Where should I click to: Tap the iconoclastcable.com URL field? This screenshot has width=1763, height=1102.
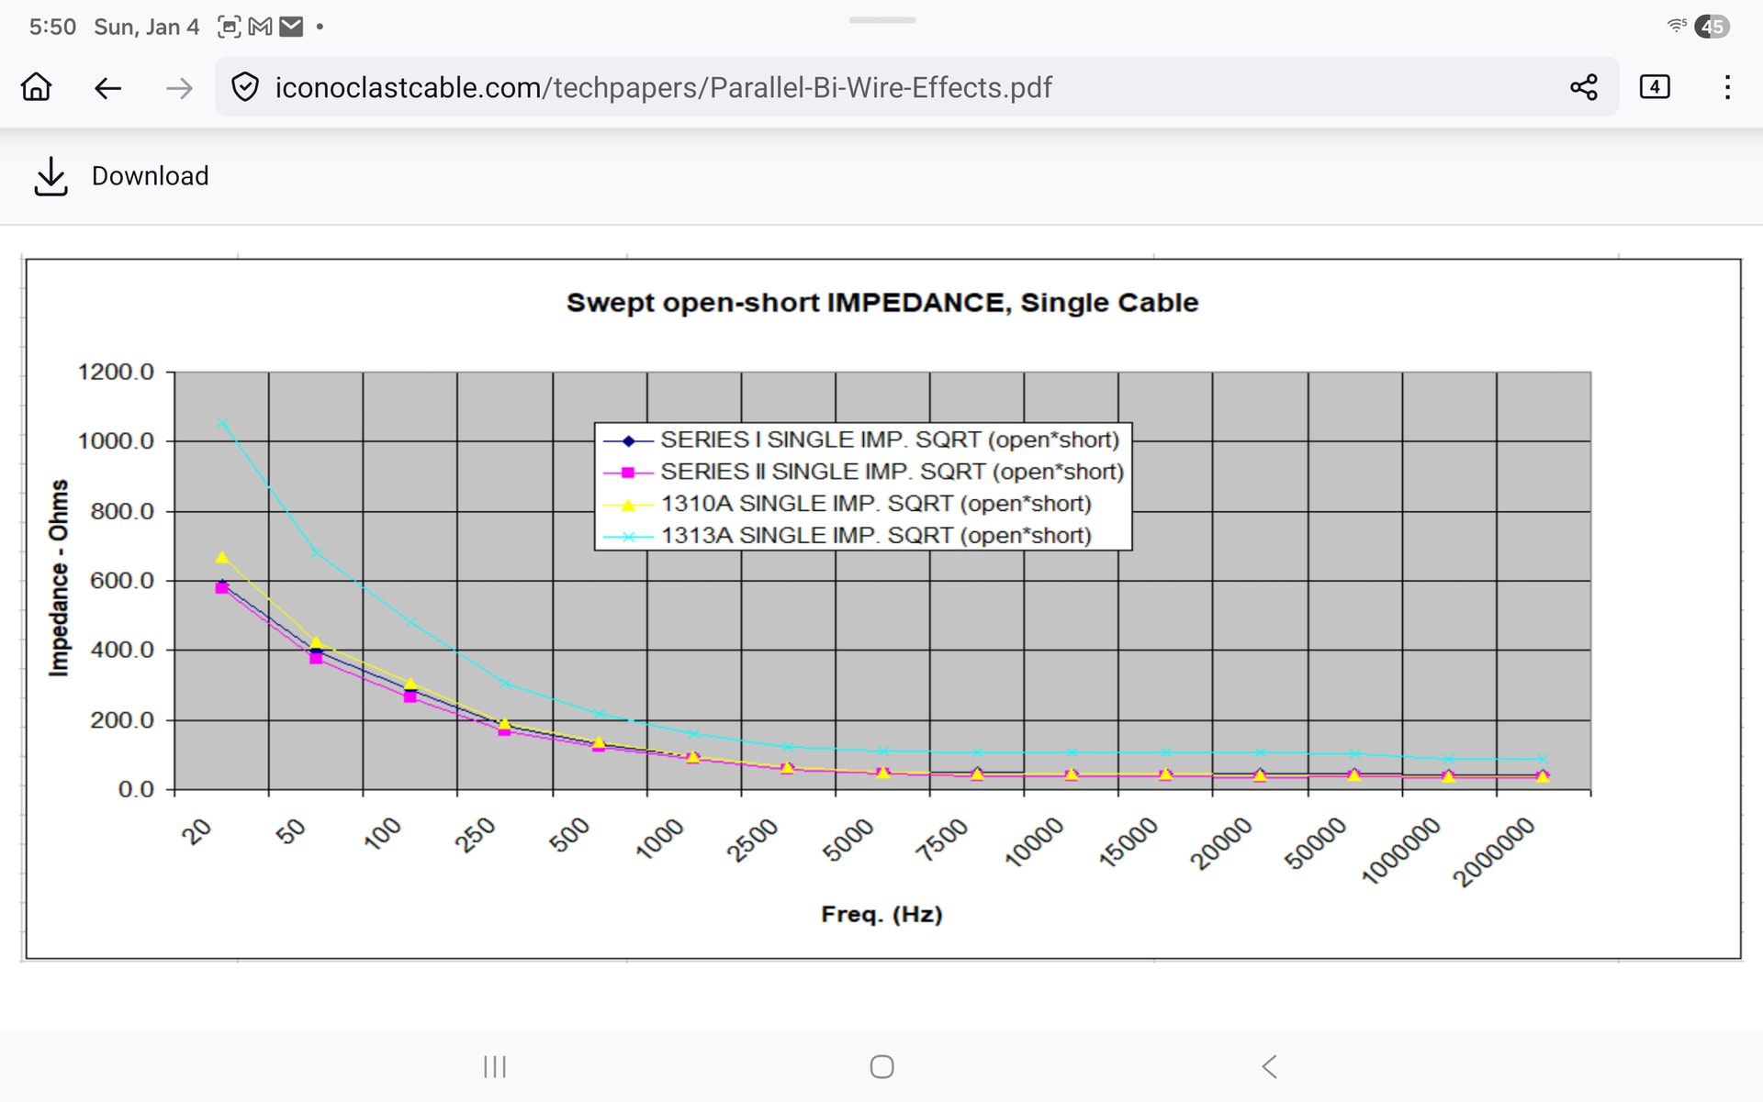pos(663,87)
